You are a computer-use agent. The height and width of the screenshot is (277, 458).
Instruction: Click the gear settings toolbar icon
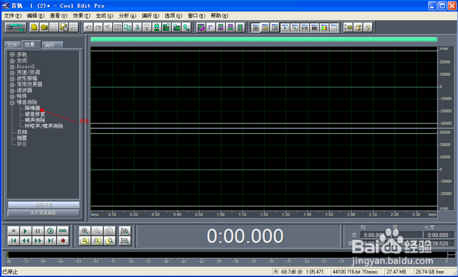click(348, 28)
